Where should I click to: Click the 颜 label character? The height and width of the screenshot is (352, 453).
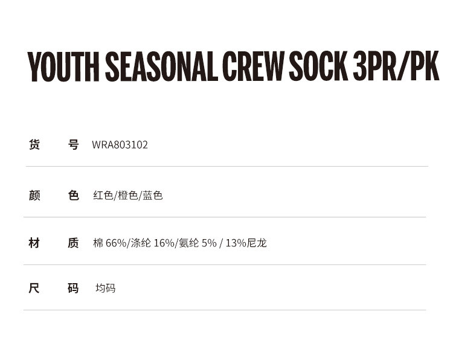pyautogui.click(x=34, y=196)
